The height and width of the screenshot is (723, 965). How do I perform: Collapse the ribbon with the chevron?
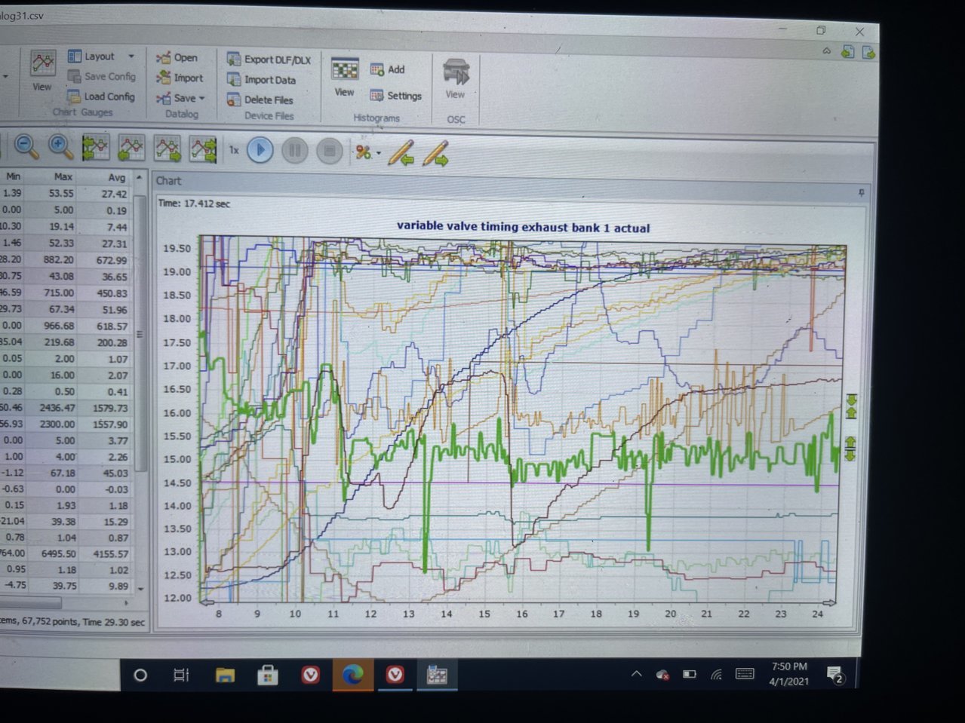tap(827, 51)
